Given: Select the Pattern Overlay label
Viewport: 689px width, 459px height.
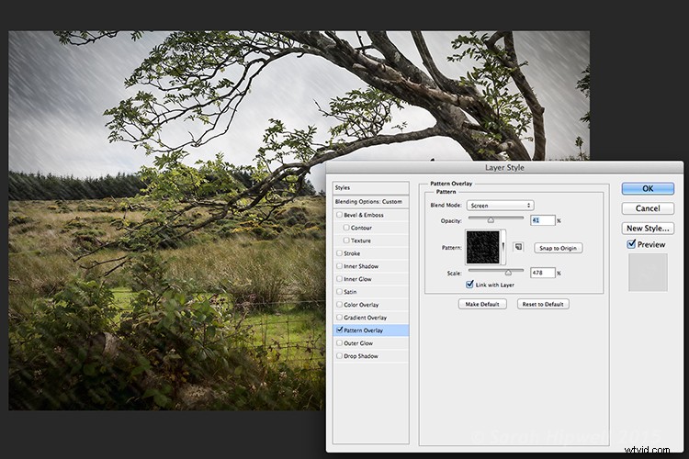Looking at the screenshot, I should coord(363,330).
